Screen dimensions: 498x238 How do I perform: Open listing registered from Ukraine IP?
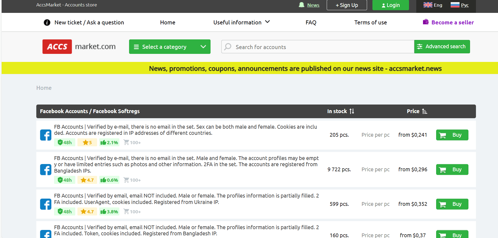tap(186, 199)
